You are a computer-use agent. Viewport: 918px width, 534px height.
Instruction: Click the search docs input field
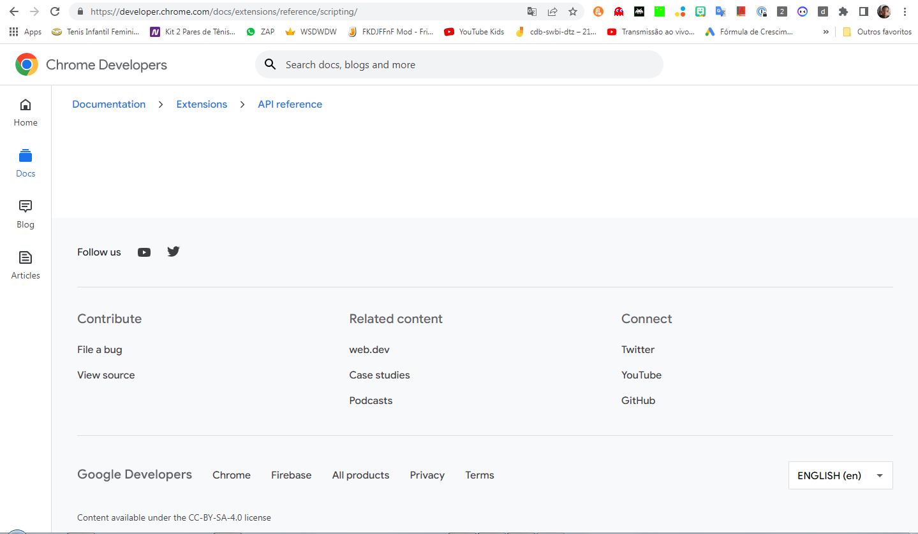[459, 64]
